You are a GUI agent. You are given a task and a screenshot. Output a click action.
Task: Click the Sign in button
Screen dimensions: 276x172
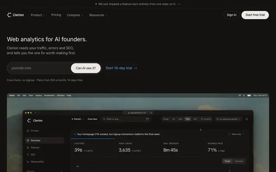coord(232,15)
